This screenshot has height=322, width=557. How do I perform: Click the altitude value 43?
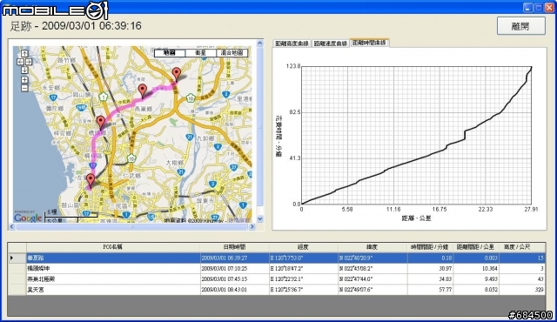click(x=522, y=279)
